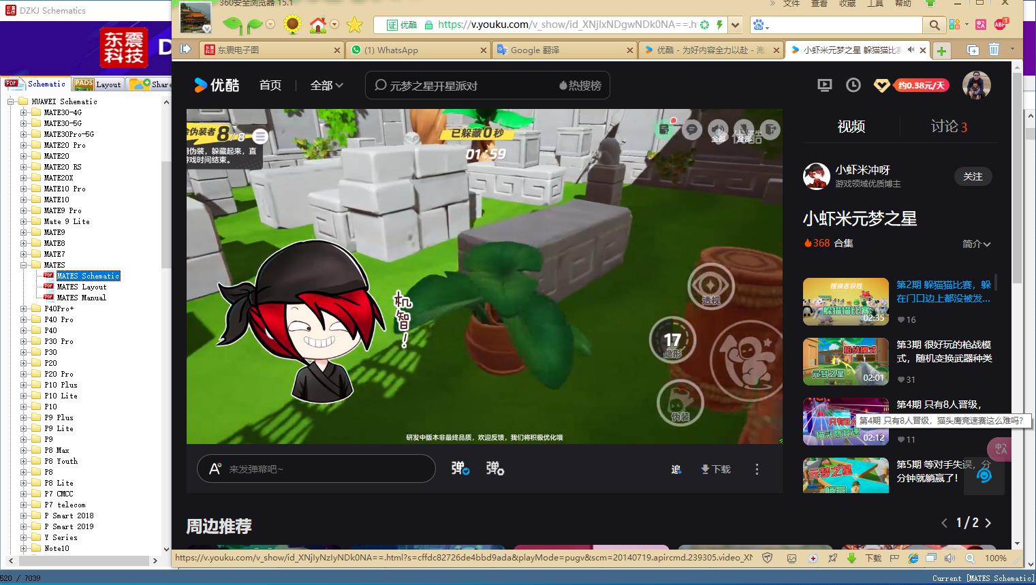Click the 帮助 menu in browser

[x=903, y=3]
